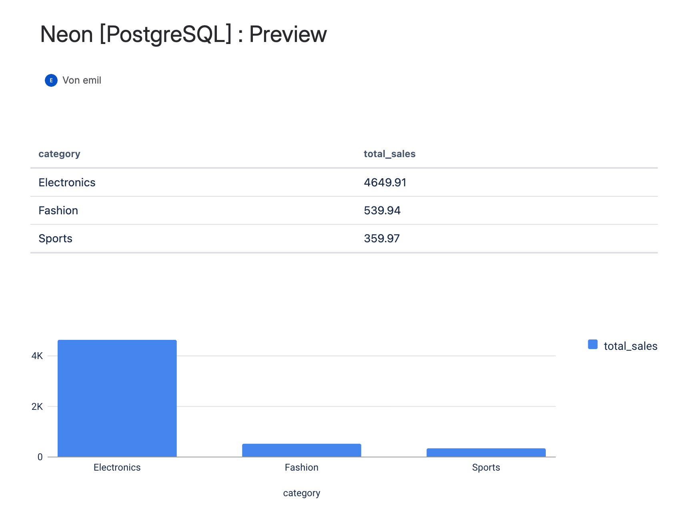
Task: Click the author name Von emil
Action: 82,80
